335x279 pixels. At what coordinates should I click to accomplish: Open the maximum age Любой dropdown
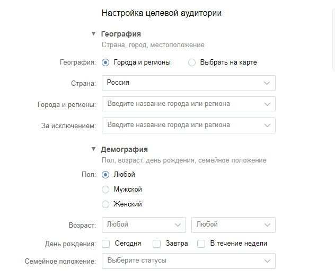(233, 225)
